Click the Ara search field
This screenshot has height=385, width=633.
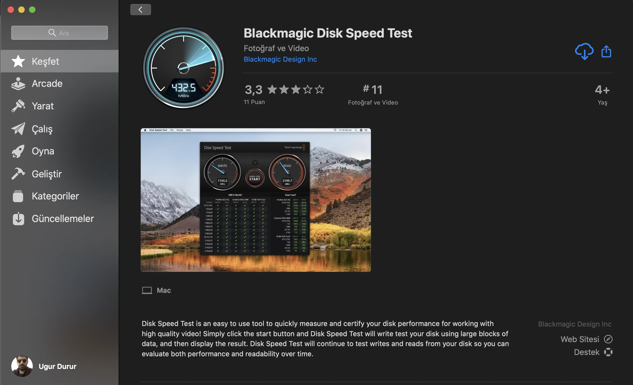(x=60, y=33)
